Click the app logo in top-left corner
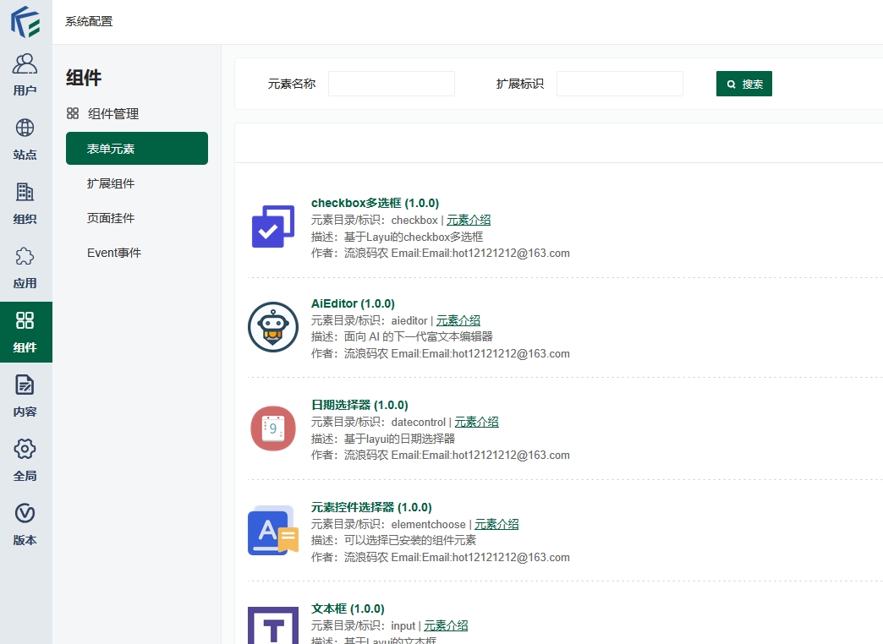 pyautogui.click(x=25, y=22)
